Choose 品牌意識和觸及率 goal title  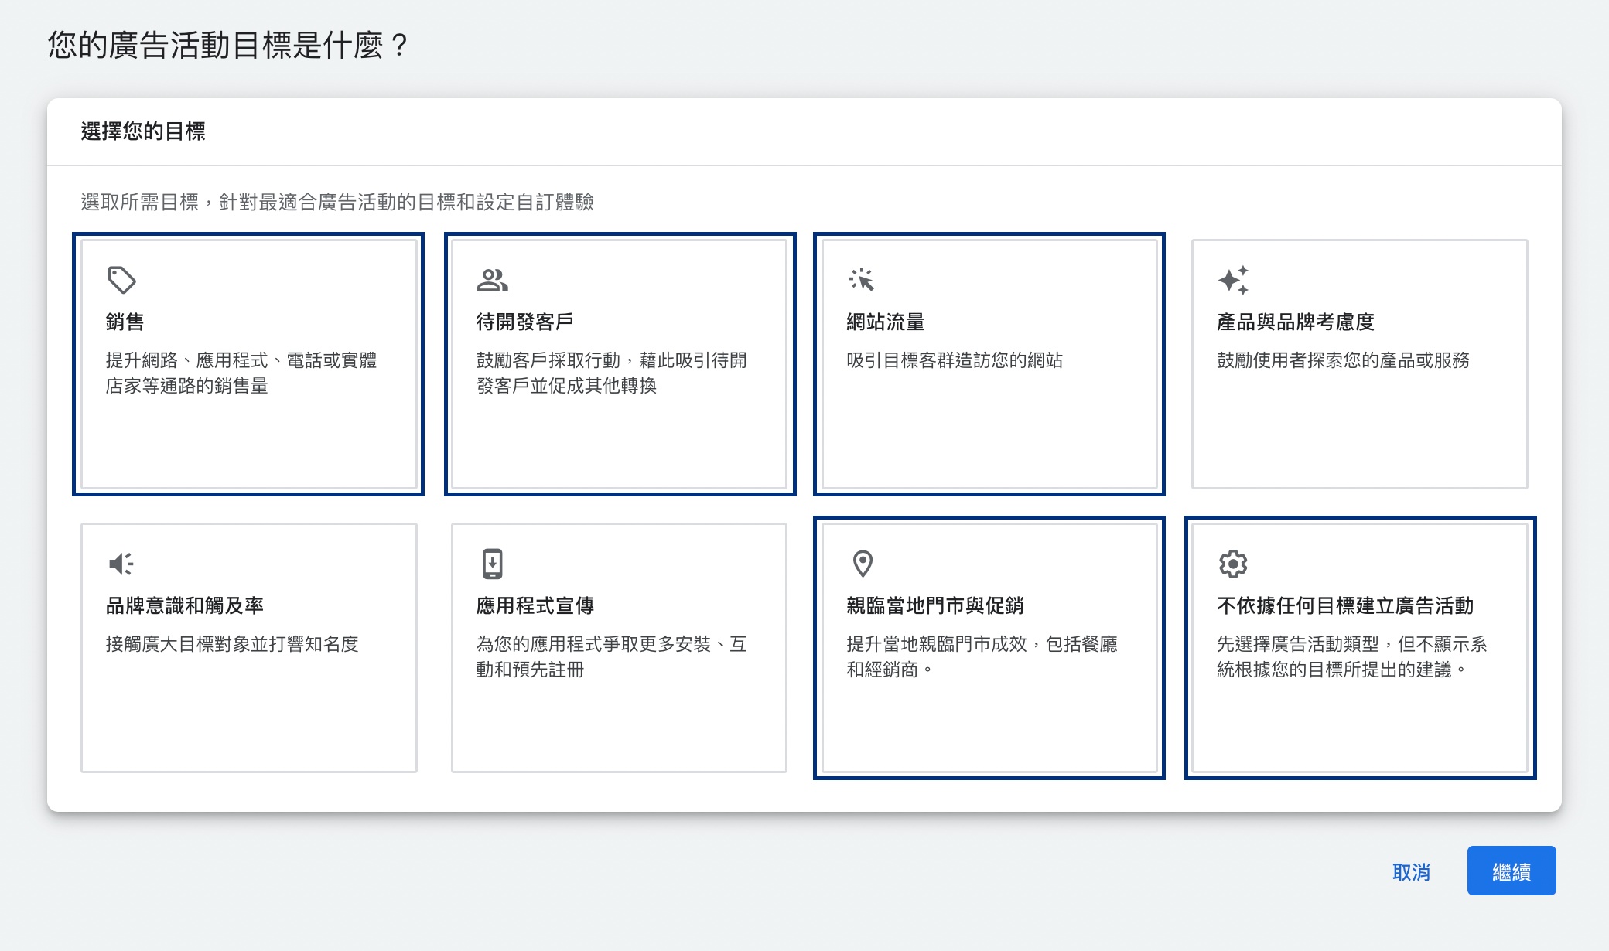185,605
